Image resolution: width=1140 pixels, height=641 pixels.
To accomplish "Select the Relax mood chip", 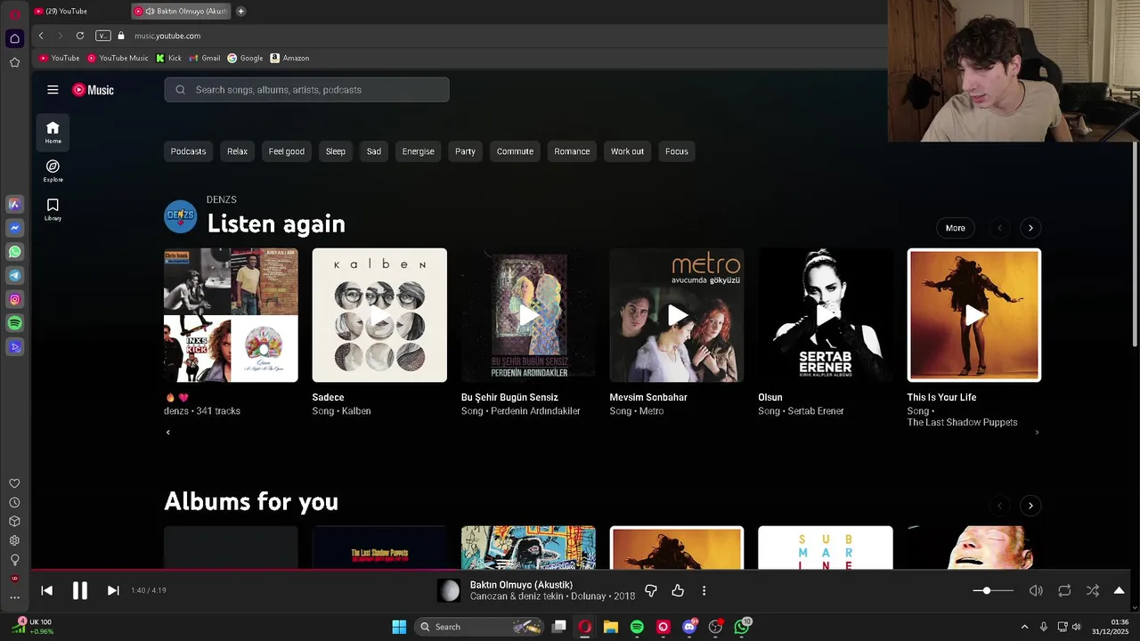I will 237,151.
